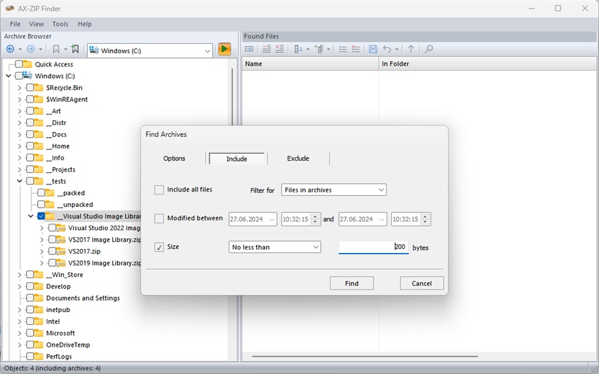The width and height of the screenshot is (599, 374).
Task: Uncheck the __Visual Studio Image Library folder
Action: point(41,216)
